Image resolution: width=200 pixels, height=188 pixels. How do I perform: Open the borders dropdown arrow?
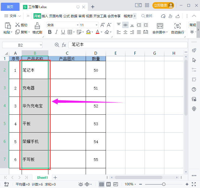tap(74, 32)
